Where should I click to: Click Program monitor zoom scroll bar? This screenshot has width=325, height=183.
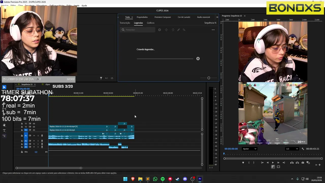click(273, 159)
